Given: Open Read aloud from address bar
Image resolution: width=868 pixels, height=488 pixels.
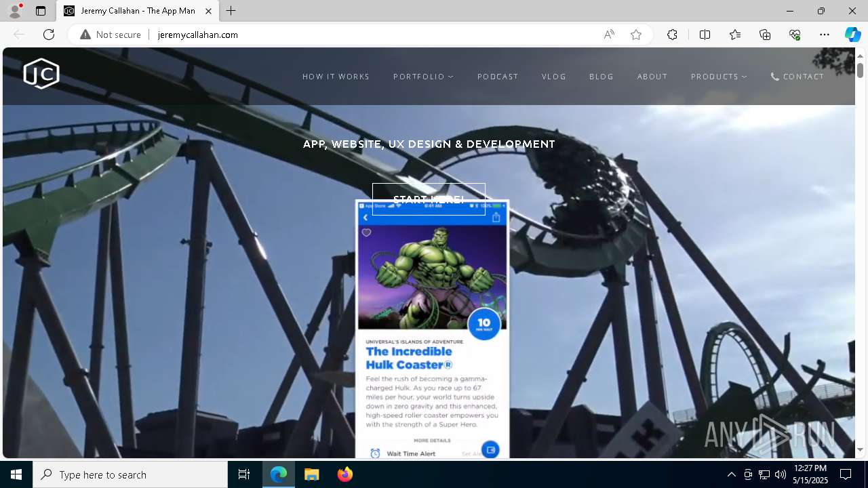Looking at the screenshot, I should 609,35.
